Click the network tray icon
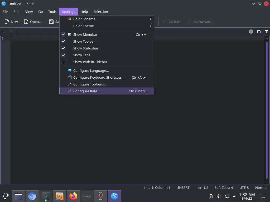The width and height of the screenshot is (270, 202). click(226, 196)
